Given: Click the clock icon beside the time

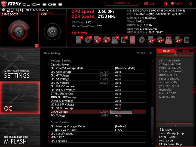Looking at the screenshot, I should point(4,10).
